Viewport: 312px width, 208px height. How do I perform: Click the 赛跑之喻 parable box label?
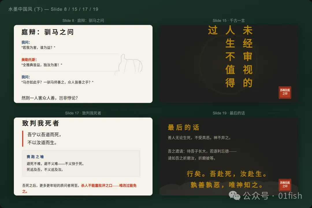[35, 157]
